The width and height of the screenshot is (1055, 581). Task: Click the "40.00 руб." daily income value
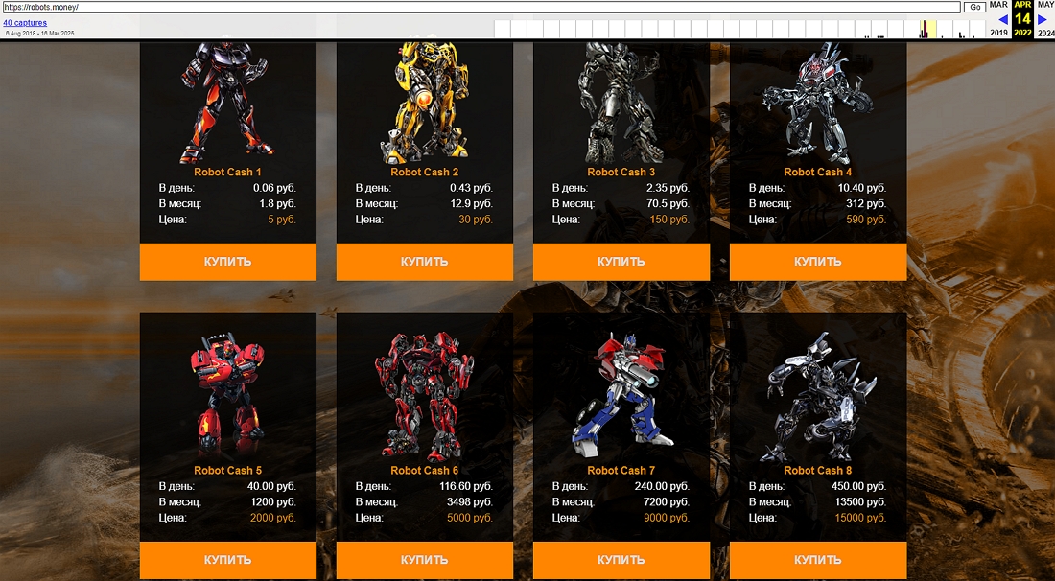tap(271, 486)
